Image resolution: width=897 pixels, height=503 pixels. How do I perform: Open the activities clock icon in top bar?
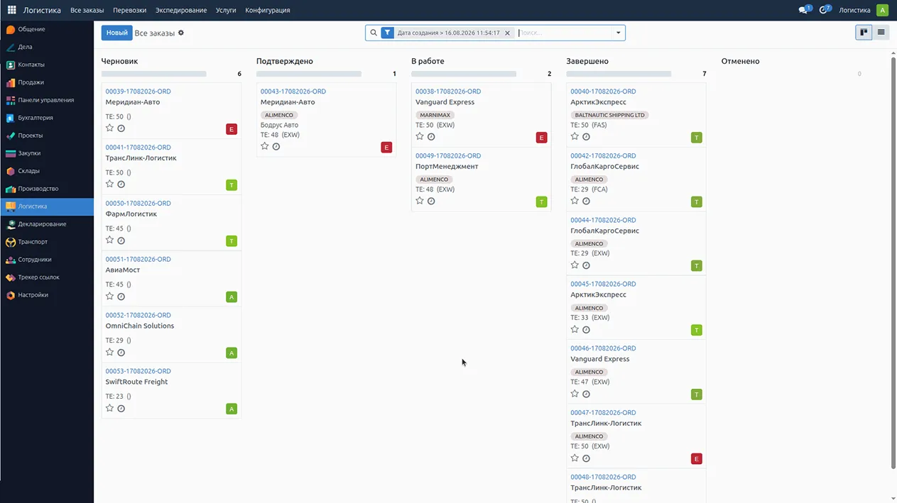(x=825, y=10)
